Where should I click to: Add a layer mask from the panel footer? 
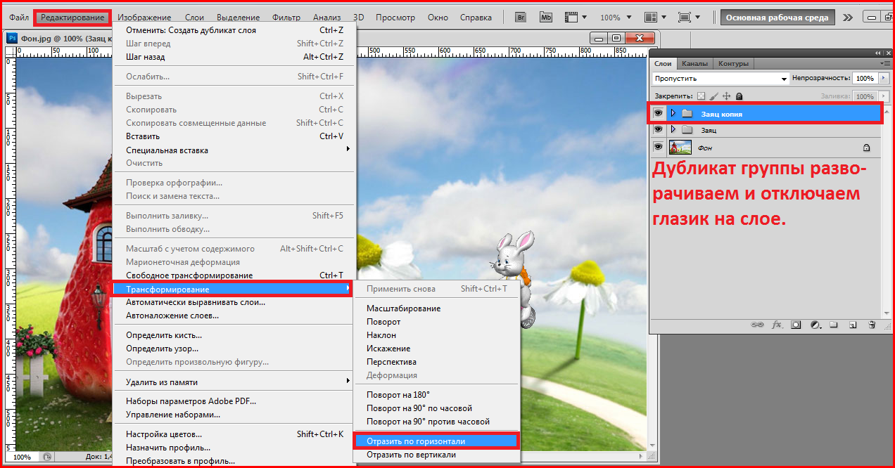[796, 325]
